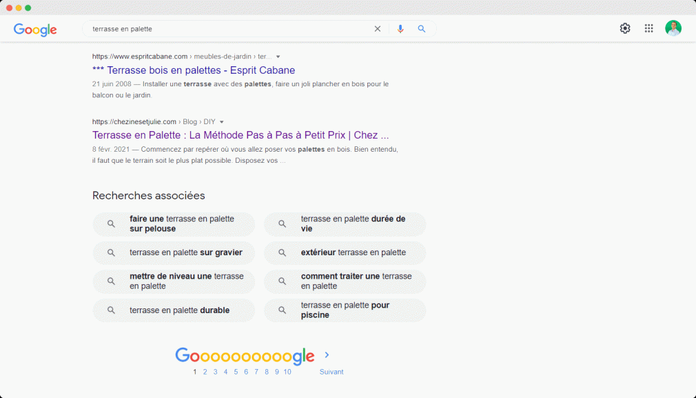Go to results page 6

(246, 372)
